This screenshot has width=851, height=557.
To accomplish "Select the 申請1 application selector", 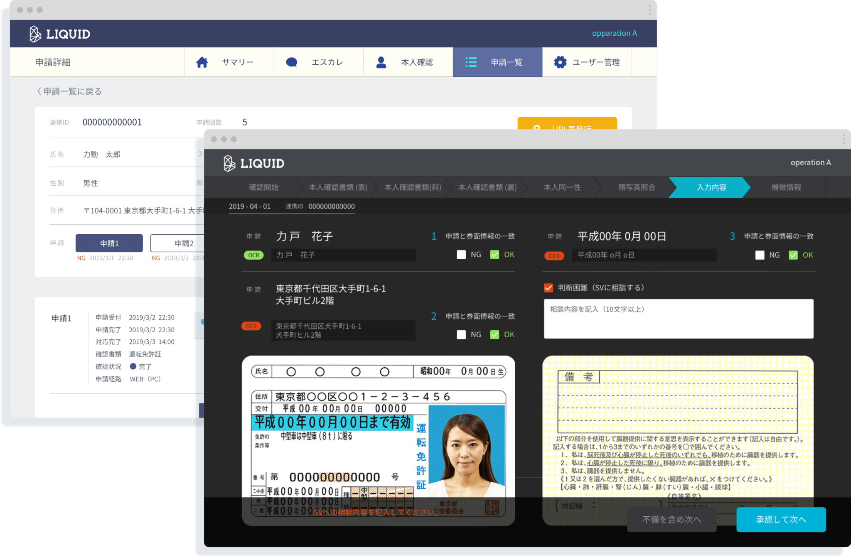I will [109, 243].
